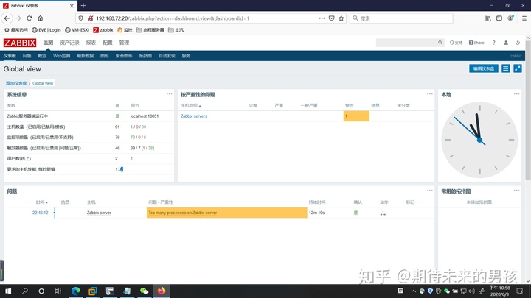531x298 pixels.
Task: Click the browser reload icon
Action: tap(29, 18)
